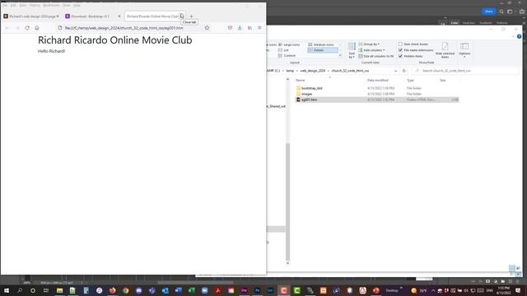Screen dimensions: 527x296
Task: Select the bootstrap_dist folder
Action: 311,88
